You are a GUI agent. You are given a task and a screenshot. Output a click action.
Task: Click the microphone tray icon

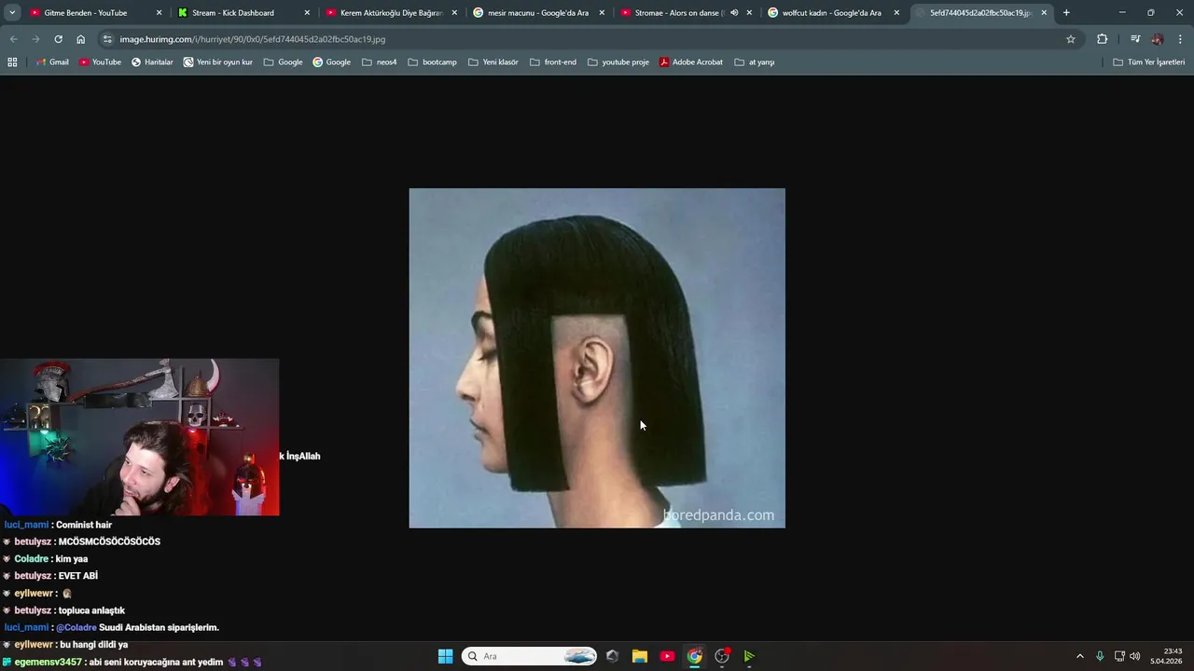point(1100,656)
